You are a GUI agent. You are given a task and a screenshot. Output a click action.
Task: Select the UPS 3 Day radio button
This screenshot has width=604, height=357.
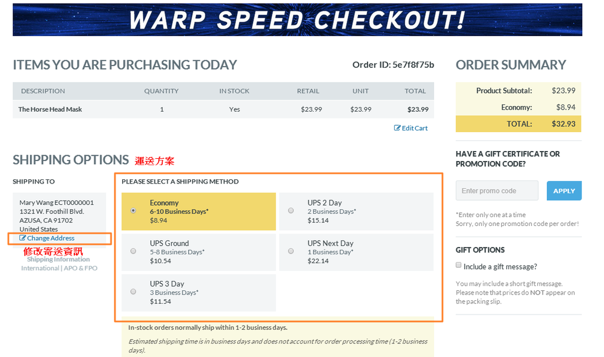point(133,292)
